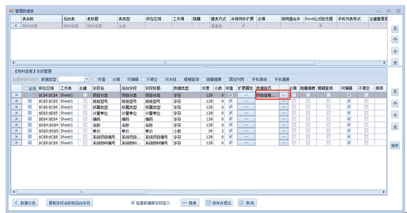This screenshot has height=213, width=407.
Task: Delete the 项目分类 field row using its X icon
Action: [16, 95]
